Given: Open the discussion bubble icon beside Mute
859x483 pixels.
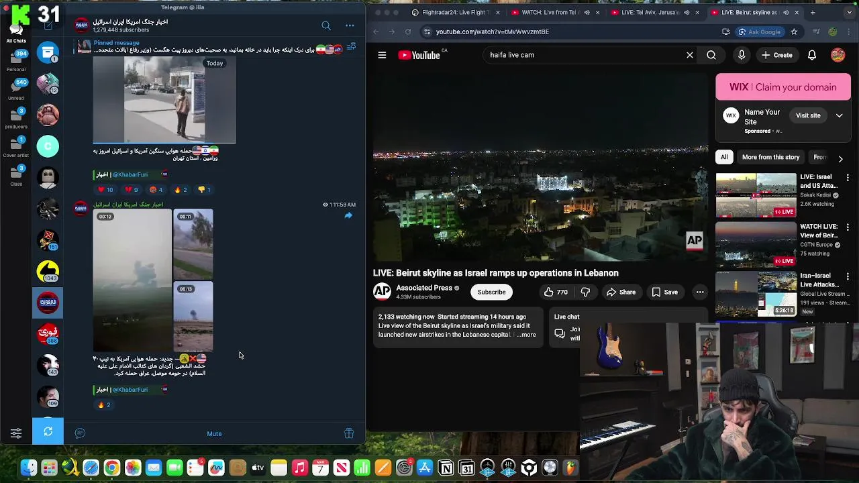Looking at the screenshot, I should point(80,433).
